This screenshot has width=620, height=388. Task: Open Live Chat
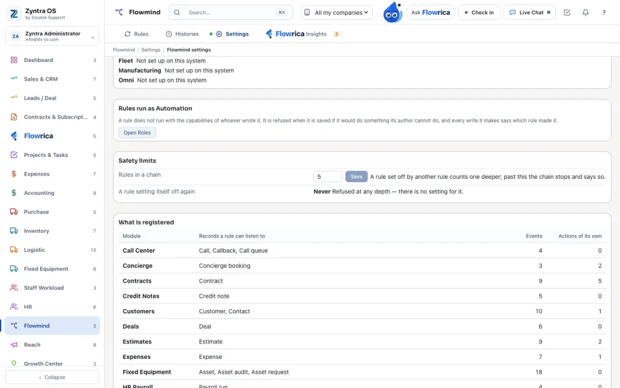coord(530,13)
